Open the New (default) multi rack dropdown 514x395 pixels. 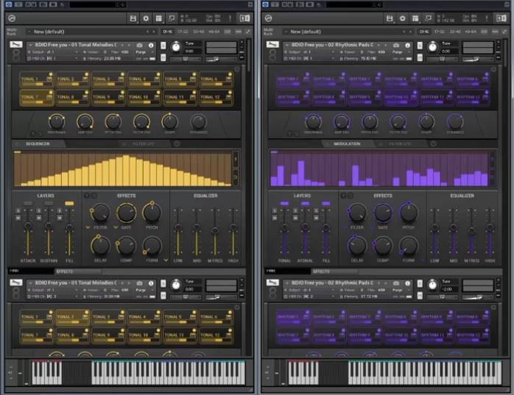tap(88, 32)
